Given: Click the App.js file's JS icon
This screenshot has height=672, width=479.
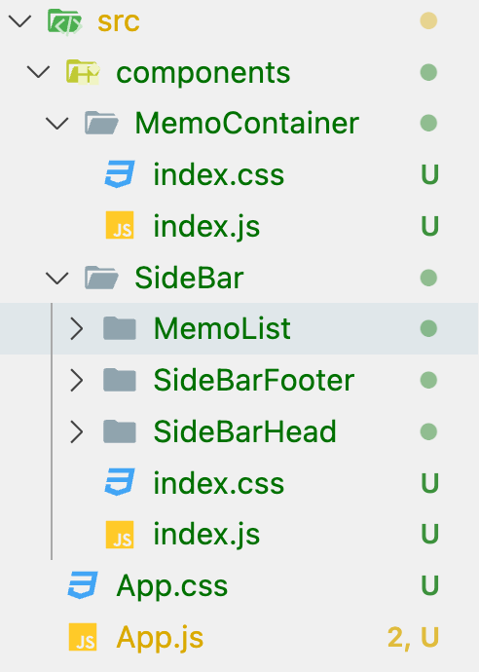Looking at the screenshot, I should [x=83, y=637].
